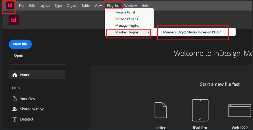Open the Table menu

pyautogui.click(x=85, y=6)
